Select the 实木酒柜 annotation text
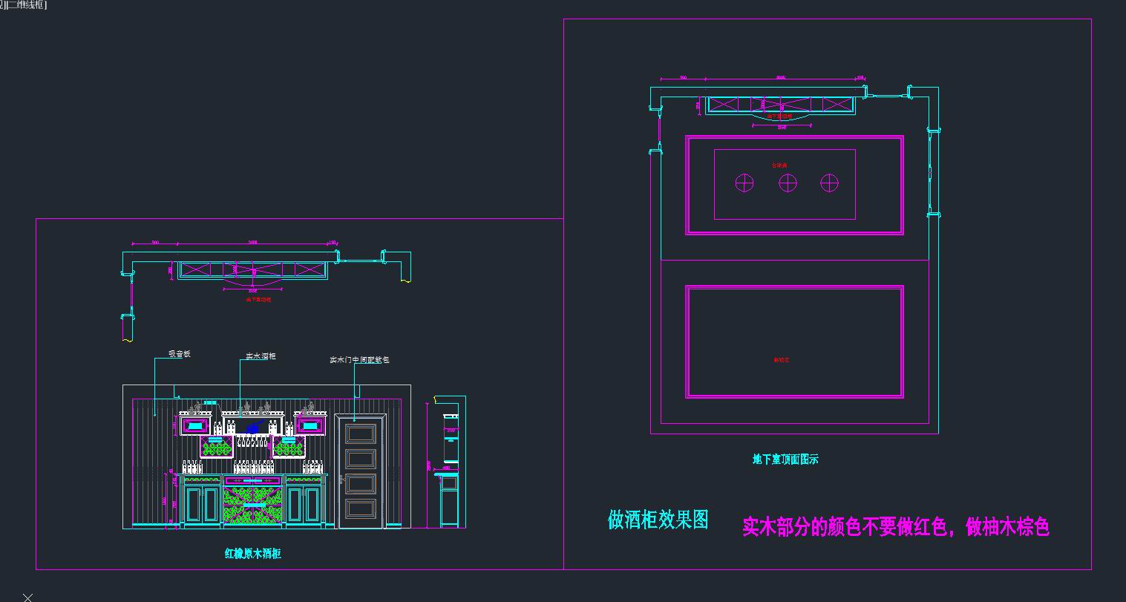The height and width of the screenshot is (602, 1126). click(261, 356)
